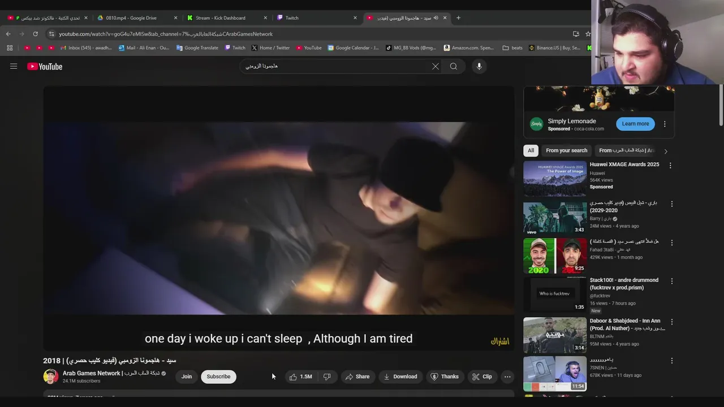The height and width of the screenshot is (407, 724).
Task: Open the Home / Twitter bookmark
Action: [270, 48]
